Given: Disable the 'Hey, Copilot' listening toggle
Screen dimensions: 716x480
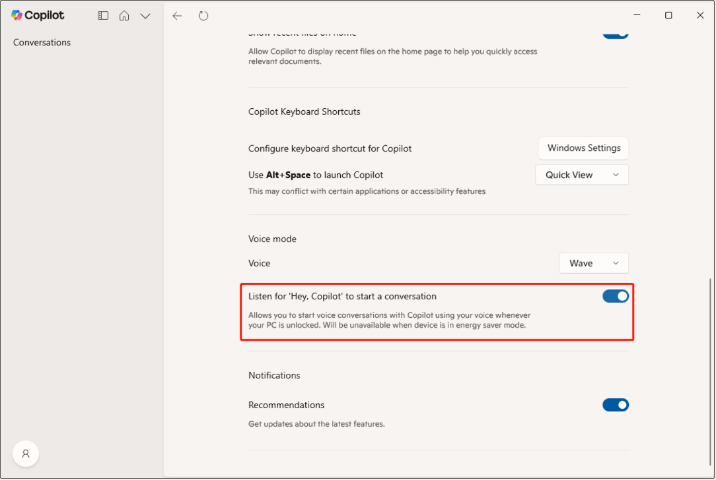Looking at the screenshot, I should pyautogui.click(x=615, y=296).
